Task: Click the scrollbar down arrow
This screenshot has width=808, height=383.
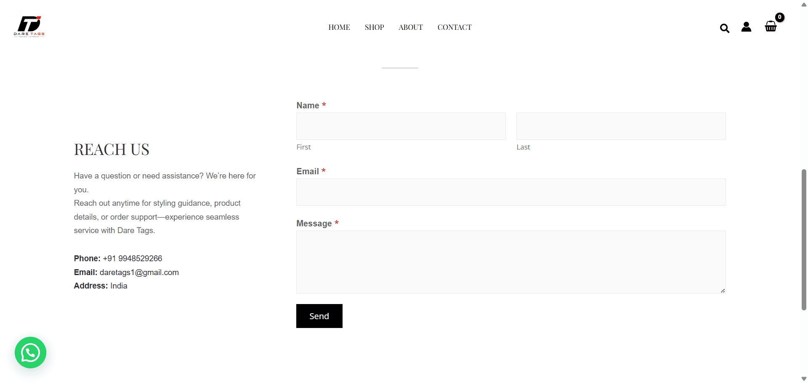Action: 804,379
